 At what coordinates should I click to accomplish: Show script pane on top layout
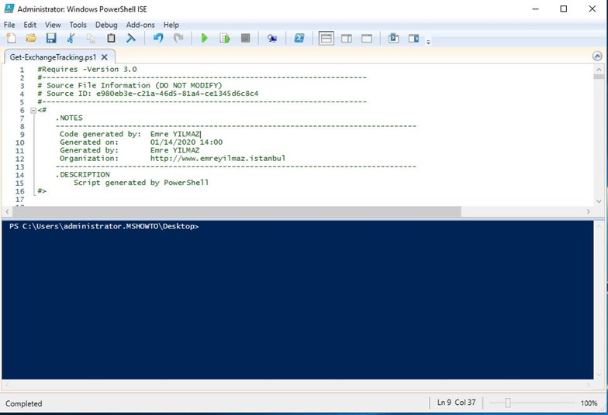click(326, 39)
